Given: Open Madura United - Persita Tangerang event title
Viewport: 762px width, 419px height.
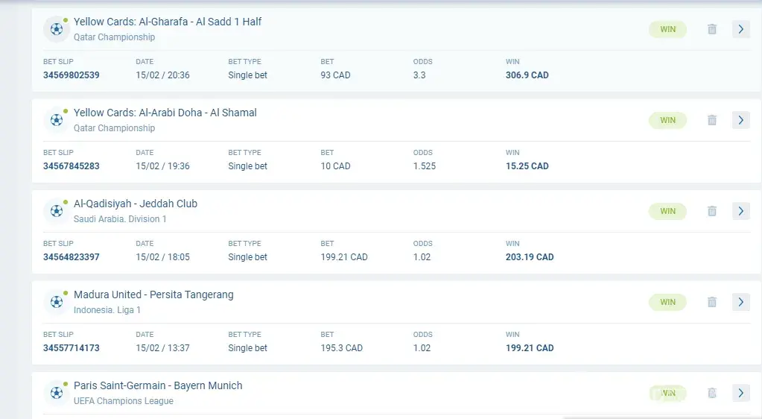Looking at the screenshot, I should [153, 295].
